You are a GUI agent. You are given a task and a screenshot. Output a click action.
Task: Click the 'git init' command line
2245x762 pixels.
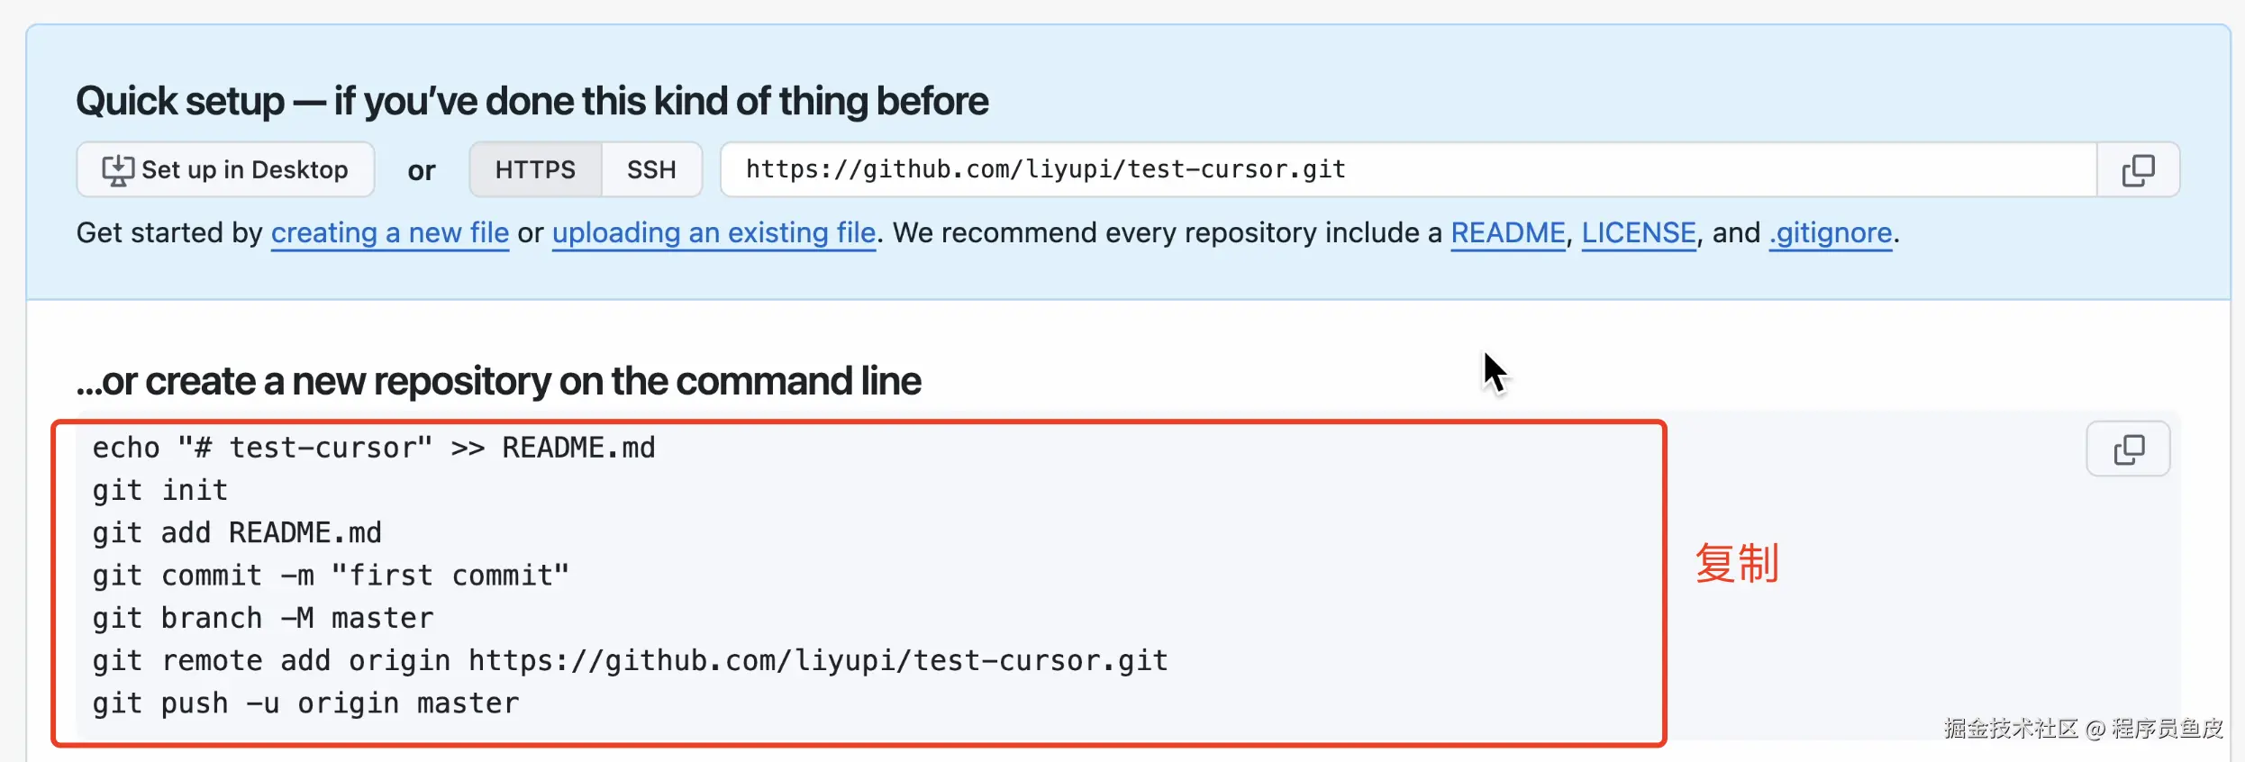tap(160, 491)
